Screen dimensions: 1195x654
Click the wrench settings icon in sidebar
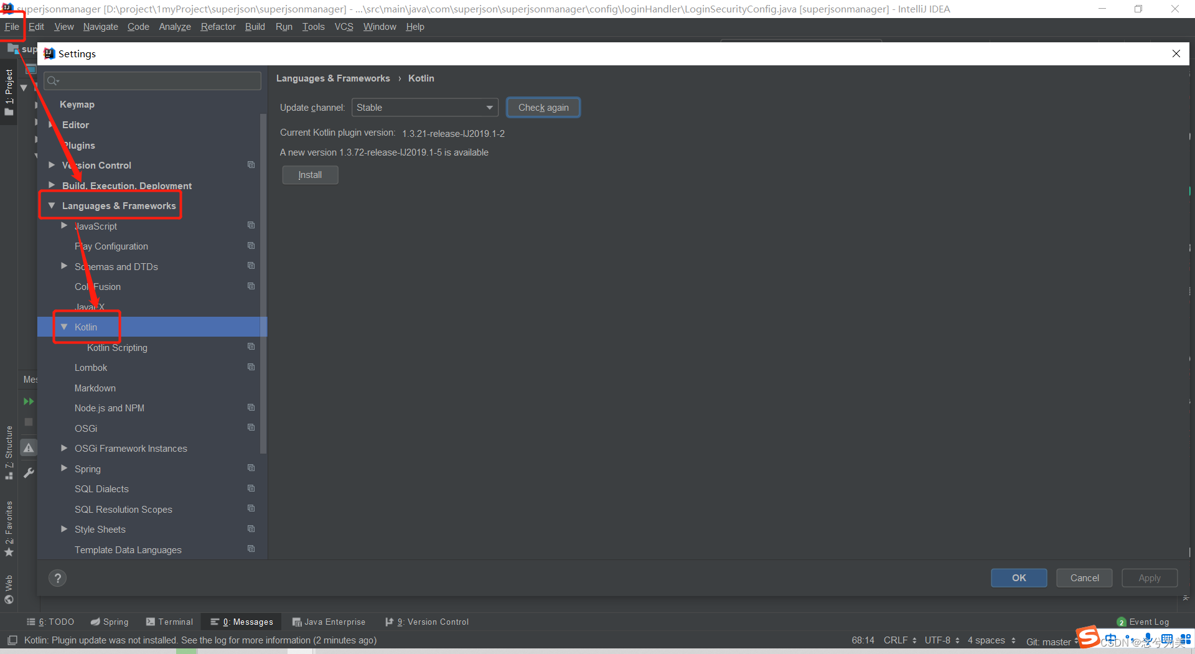(x=28, y=473)
